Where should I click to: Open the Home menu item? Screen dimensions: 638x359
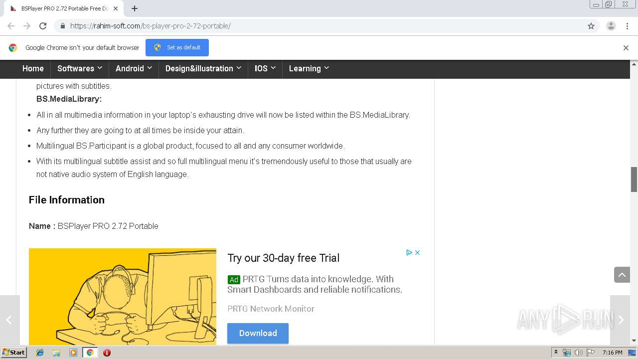click(33, 69)
